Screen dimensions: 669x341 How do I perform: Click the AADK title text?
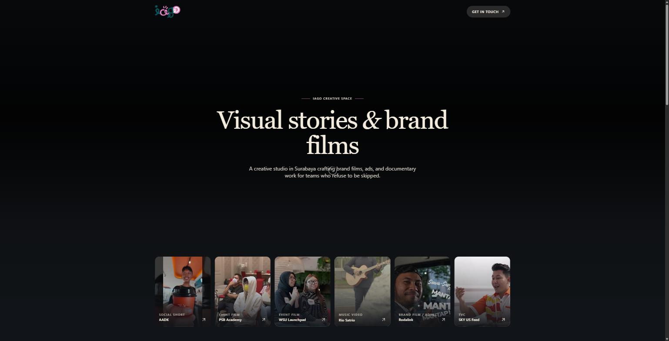coord(164,320)
